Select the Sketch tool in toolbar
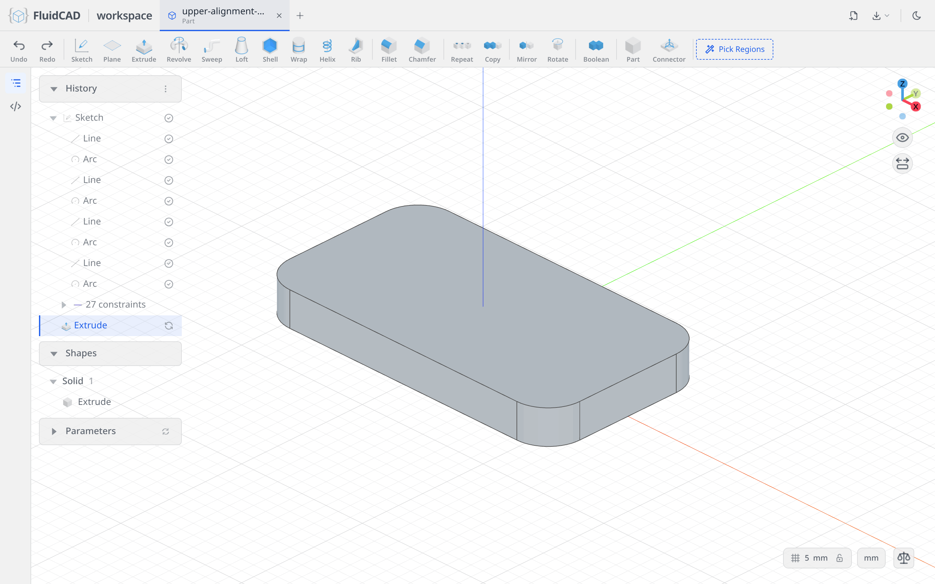The image size is (935, 584). 81,50
